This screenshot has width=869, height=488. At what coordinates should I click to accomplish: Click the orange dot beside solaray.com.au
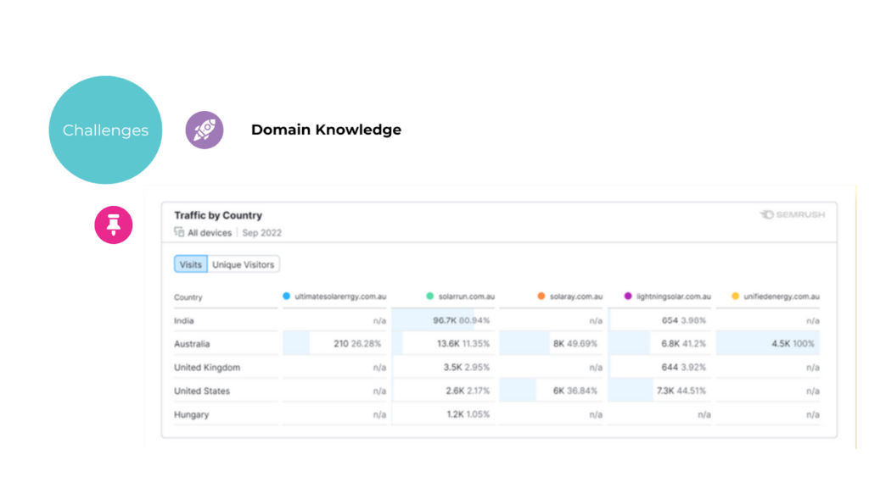click(x=541, y=297)
